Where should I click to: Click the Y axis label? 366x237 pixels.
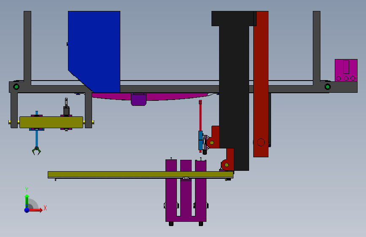[27, 190]
